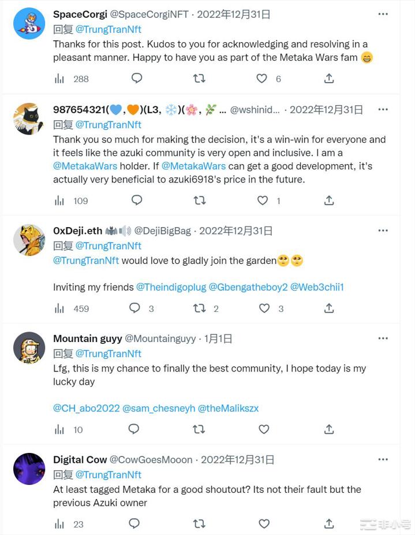Expand more options for Digital Cow's tweet
Screen dimensions: 415x535
point(383,459)
